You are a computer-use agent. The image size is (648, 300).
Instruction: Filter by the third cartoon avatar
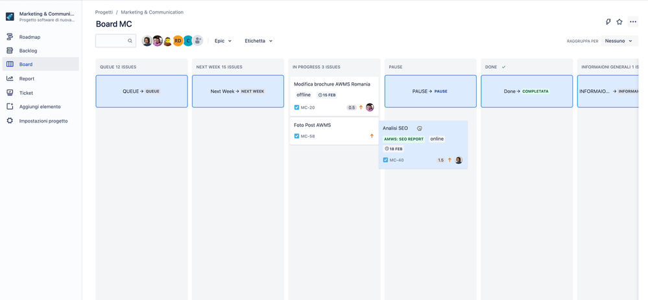pos(167,41)
